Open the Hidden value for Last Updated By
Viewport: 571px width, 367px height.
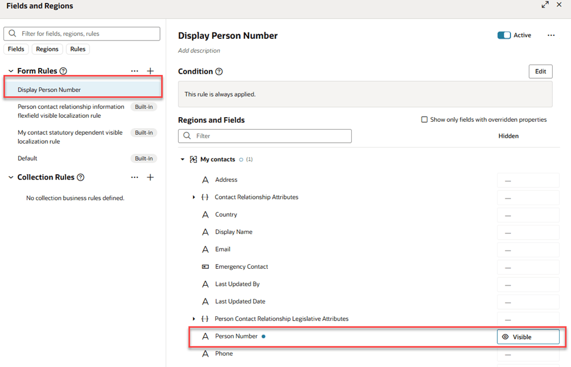click(528, 285)
